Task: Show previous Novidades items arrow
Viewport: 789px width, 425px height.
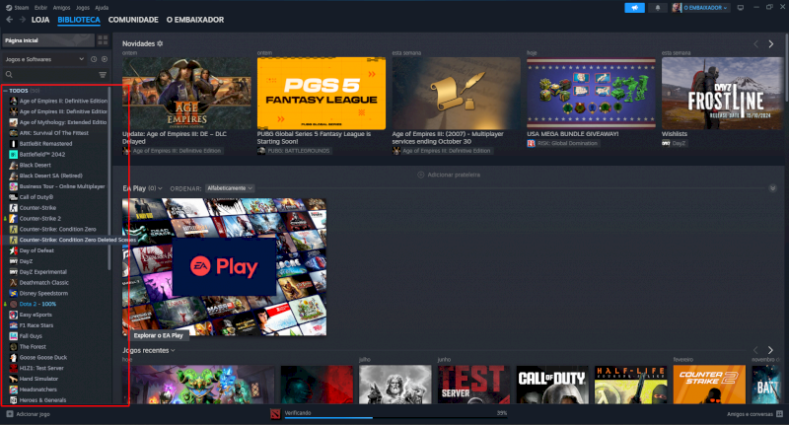Action: click(x=755, y=44)
